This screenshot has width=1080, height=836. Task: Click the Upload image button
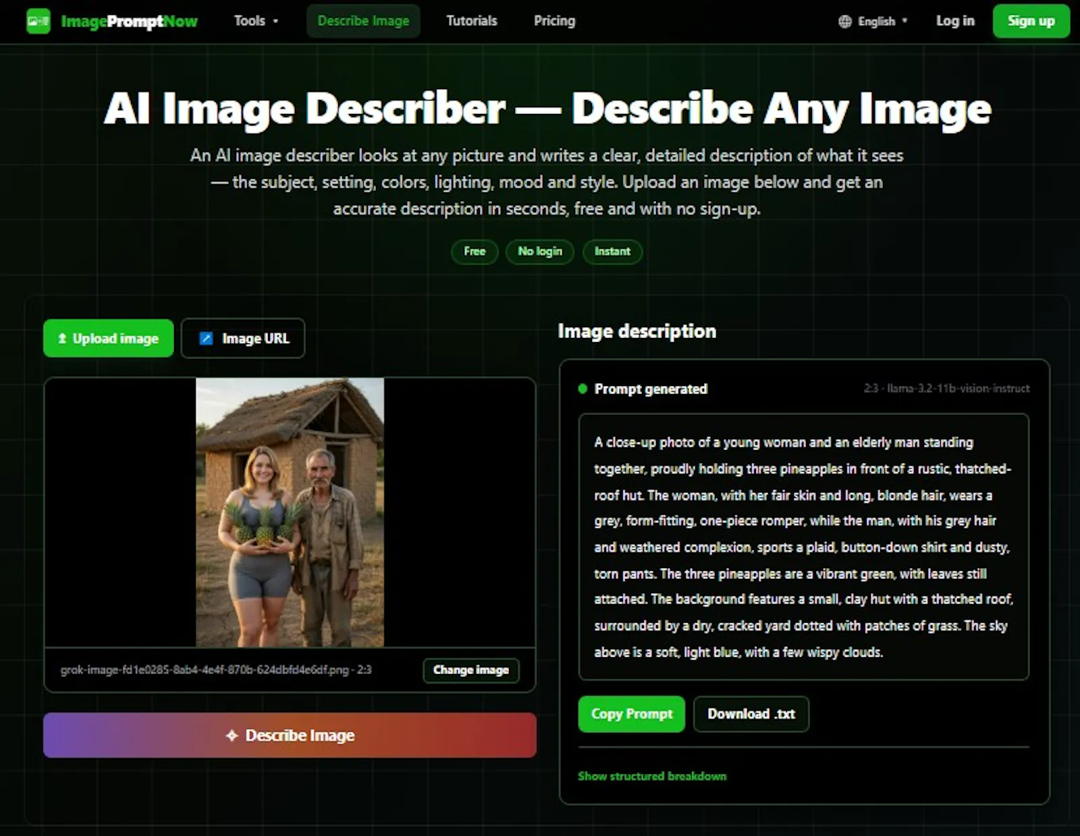point(108,338)
